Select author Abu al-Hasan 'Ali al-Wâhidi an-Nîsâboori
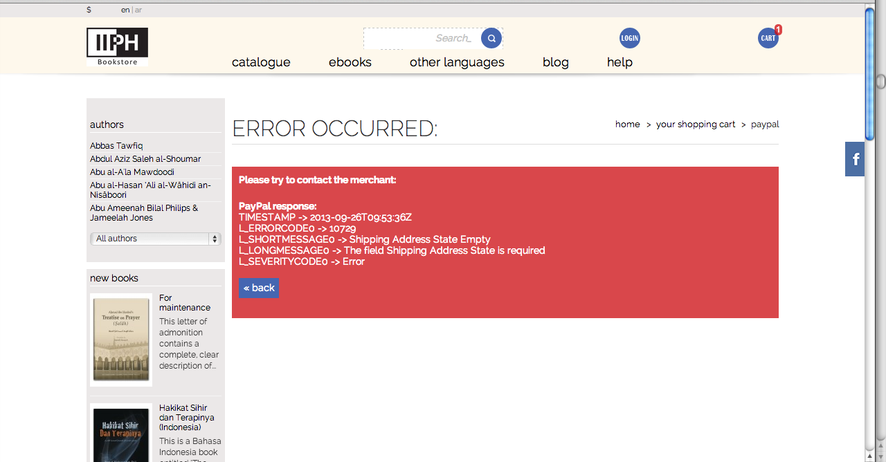This screenshot has width=886, height=462. point(151,190)
